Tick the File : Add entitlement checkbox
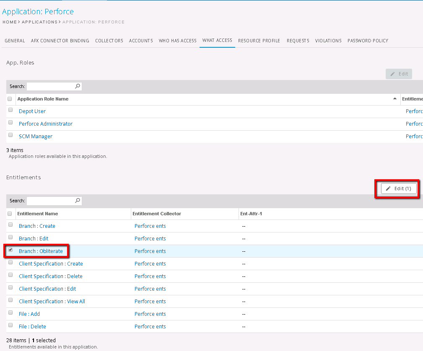 click(10, 313)
